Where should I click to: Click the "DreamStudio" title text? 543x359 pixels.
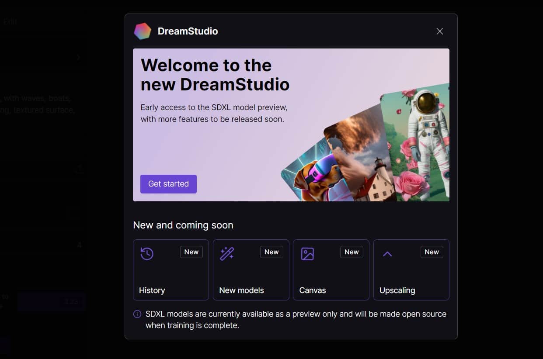tap(188, 31)
